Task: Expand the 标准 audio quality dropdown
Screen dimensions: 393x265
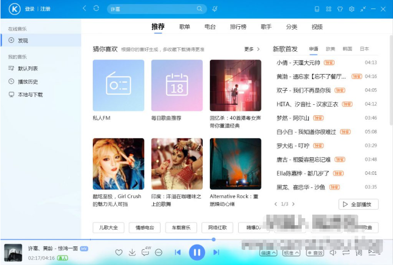Action: point(291,253)
